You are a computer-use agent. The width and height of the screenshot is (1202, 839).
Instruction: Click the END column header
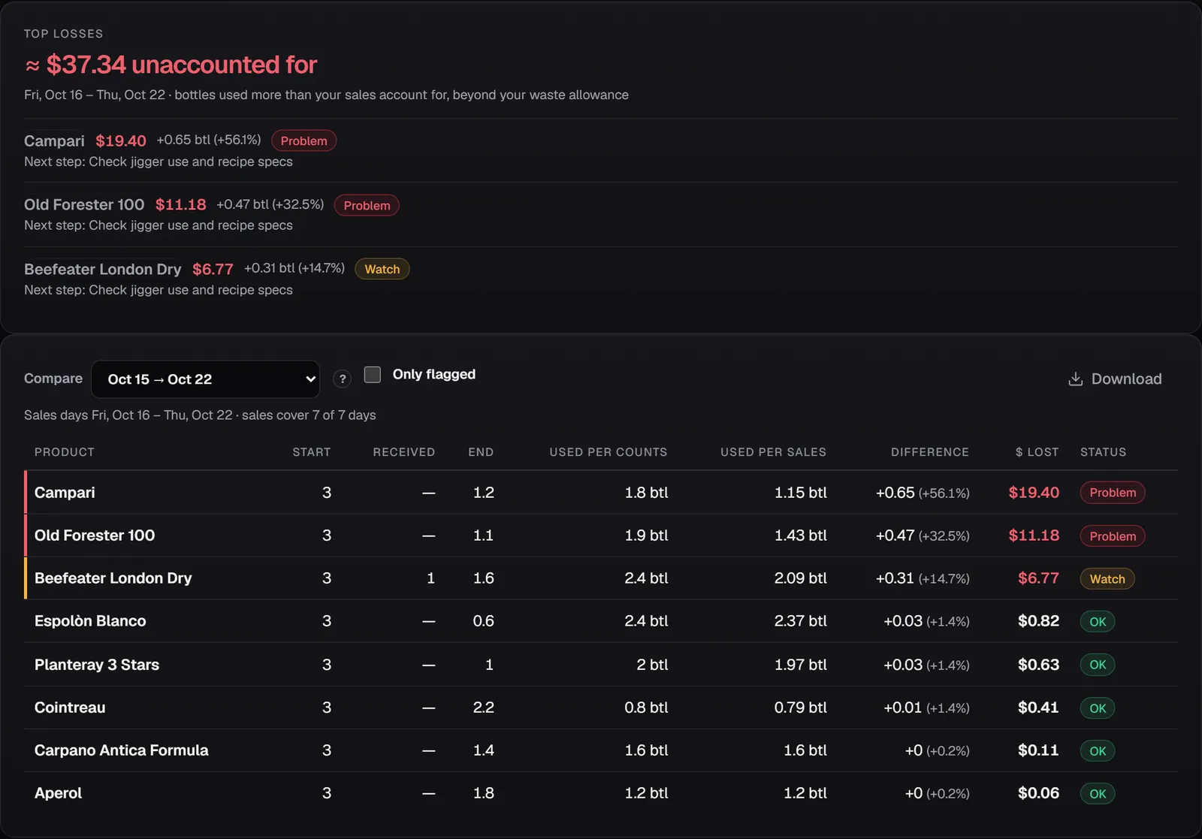pyautogui.click(x=481, y=452)
